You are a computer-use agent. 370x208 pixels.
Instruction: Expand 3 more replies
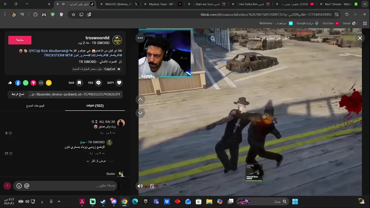tap(96, 161)
